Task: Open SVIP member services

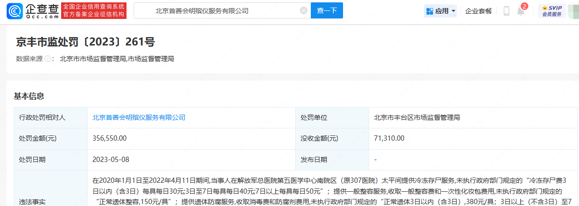Action: coord(552,11)
